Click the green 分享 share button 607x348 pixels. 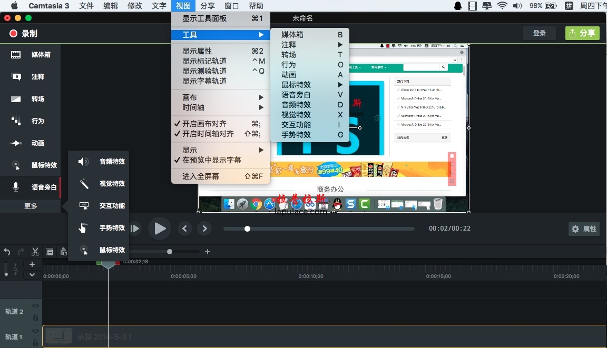[x=582, y=33]
